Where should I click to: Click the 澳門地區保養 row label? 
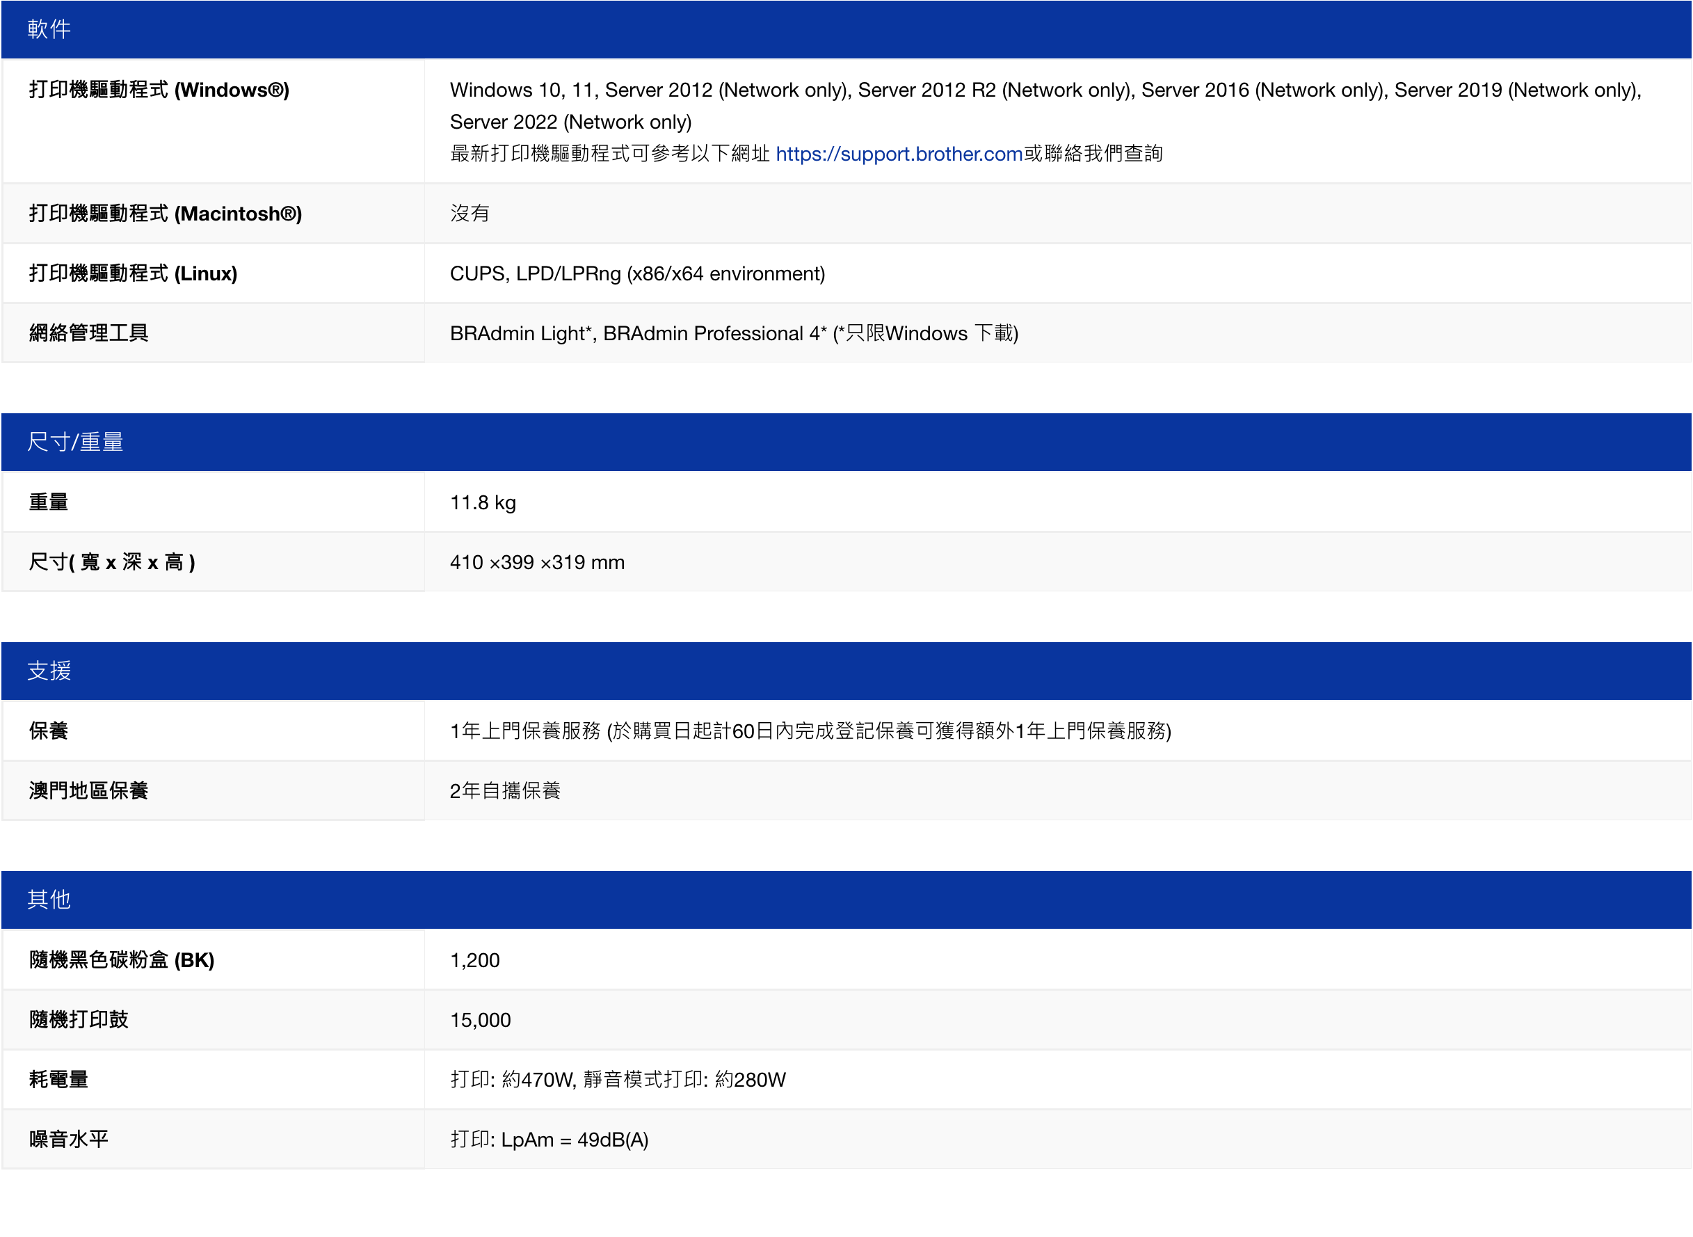pos(88,791)
